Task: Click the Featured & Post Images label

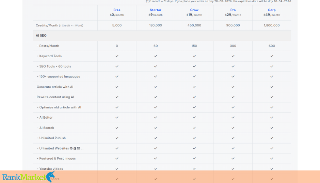Action: [x=56, y=158]
